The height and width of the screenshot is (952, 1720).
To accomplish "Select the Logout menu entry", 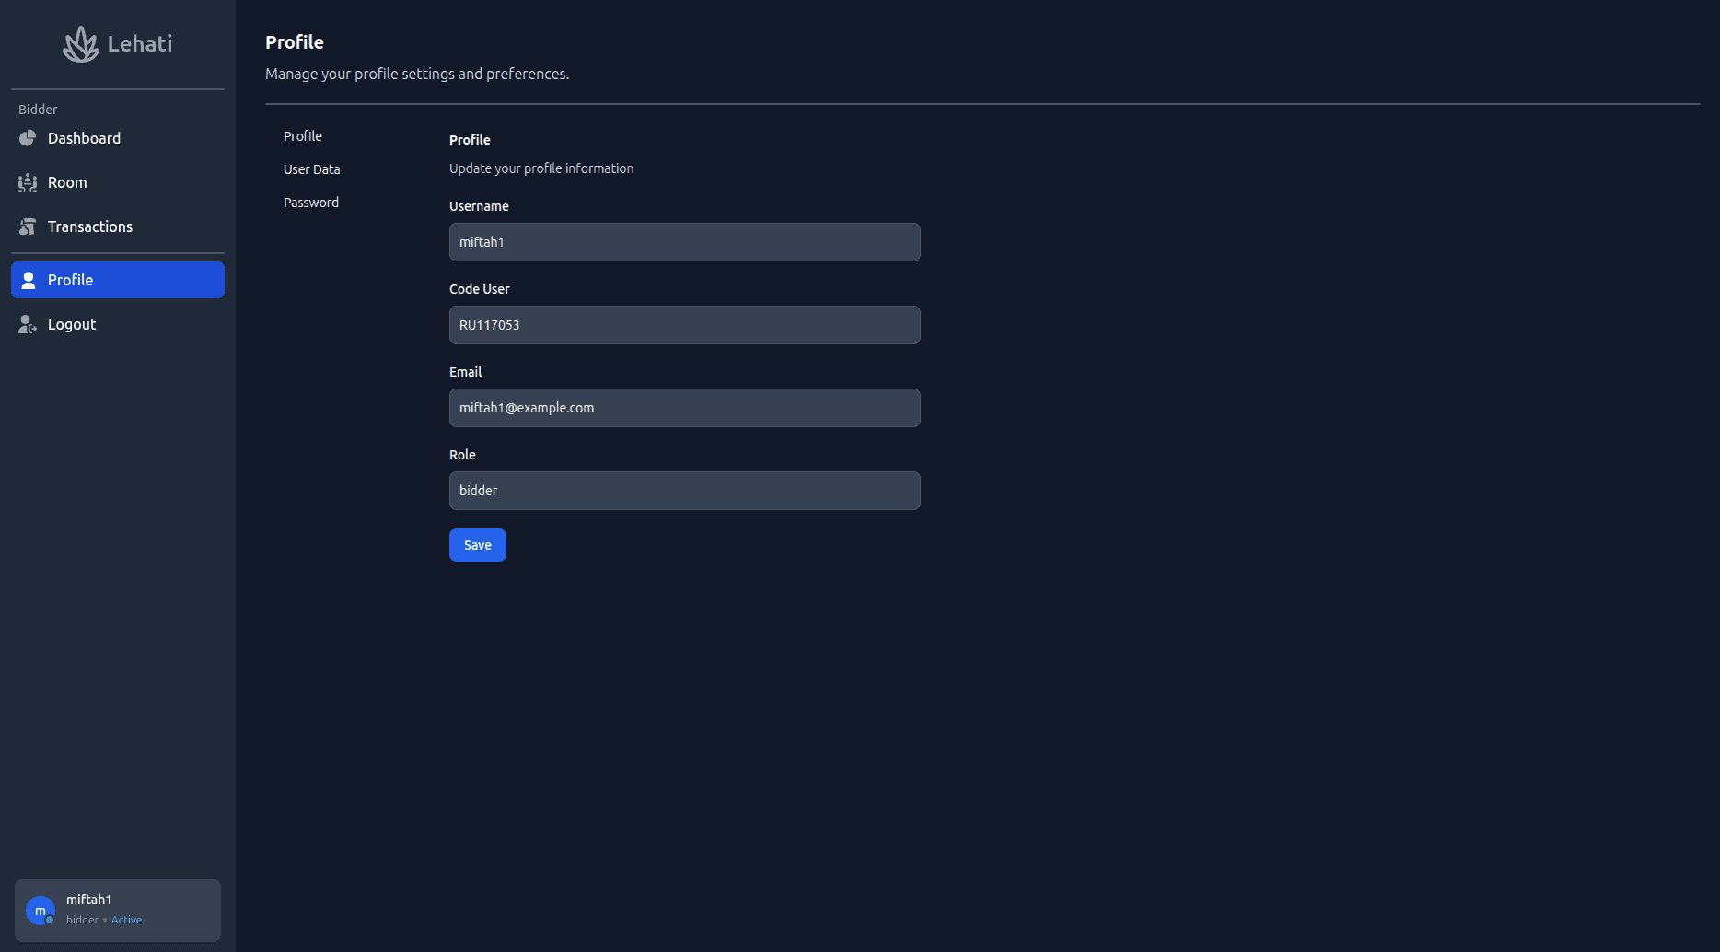I will 72,324.
